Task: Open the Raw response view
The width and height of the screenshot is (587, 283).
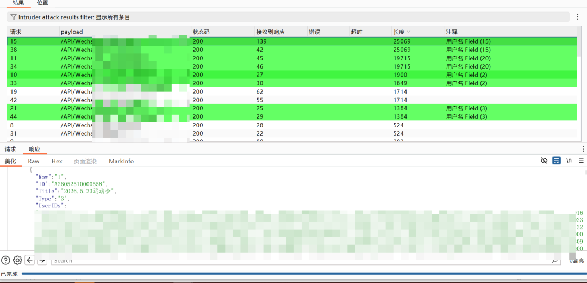Action: pos(33,161)
